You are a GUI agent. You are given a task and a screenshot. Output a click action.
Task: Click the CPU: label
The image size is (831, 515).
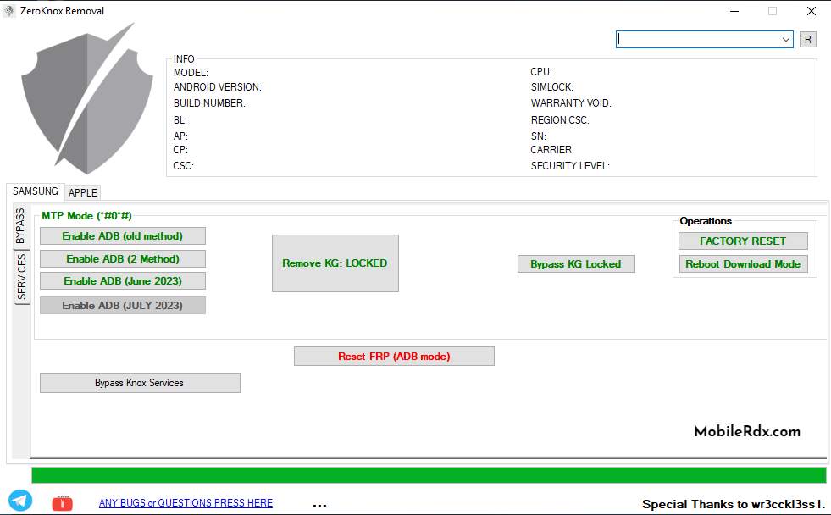[x=541, y=72]
